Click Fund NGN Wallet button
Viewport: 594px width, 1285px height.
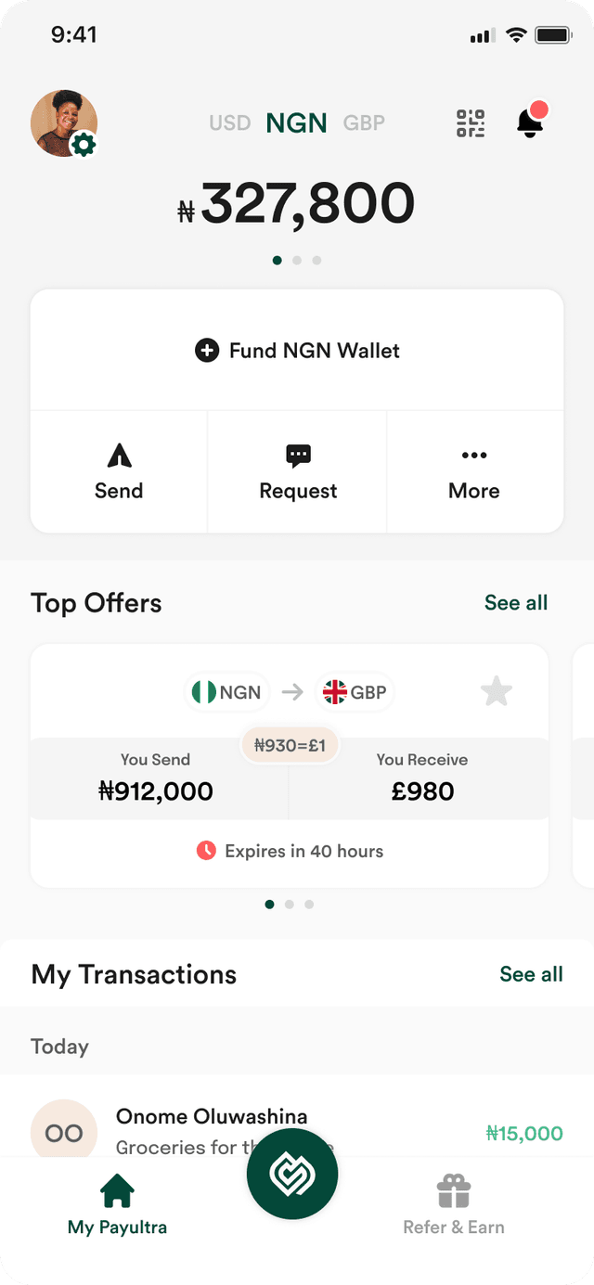click(297, 350)
